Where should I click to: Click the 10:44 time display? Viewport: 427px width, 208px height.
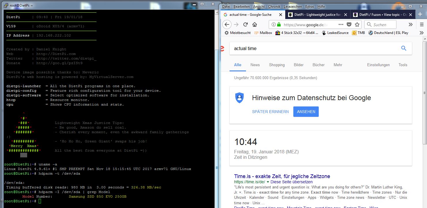[x=246, y=142]
